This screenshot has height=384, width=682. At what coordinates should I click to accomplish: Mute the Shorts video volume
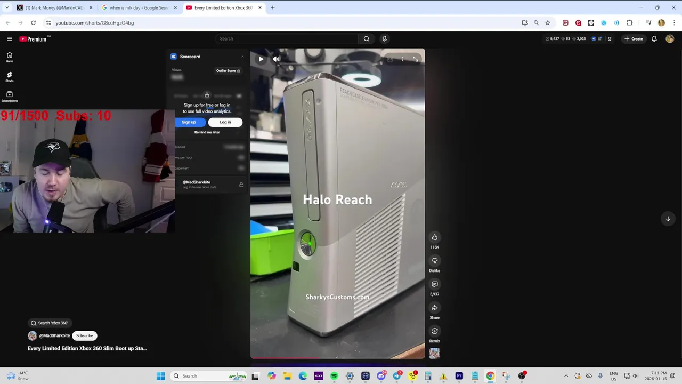coord(276,59)
